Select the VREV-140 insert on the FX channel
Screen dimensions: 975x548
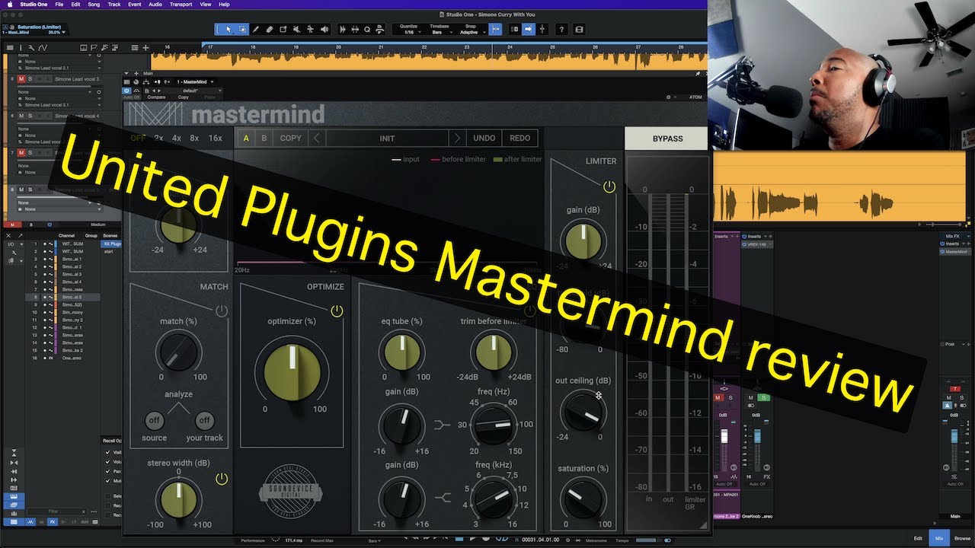(x=758, y=244)
